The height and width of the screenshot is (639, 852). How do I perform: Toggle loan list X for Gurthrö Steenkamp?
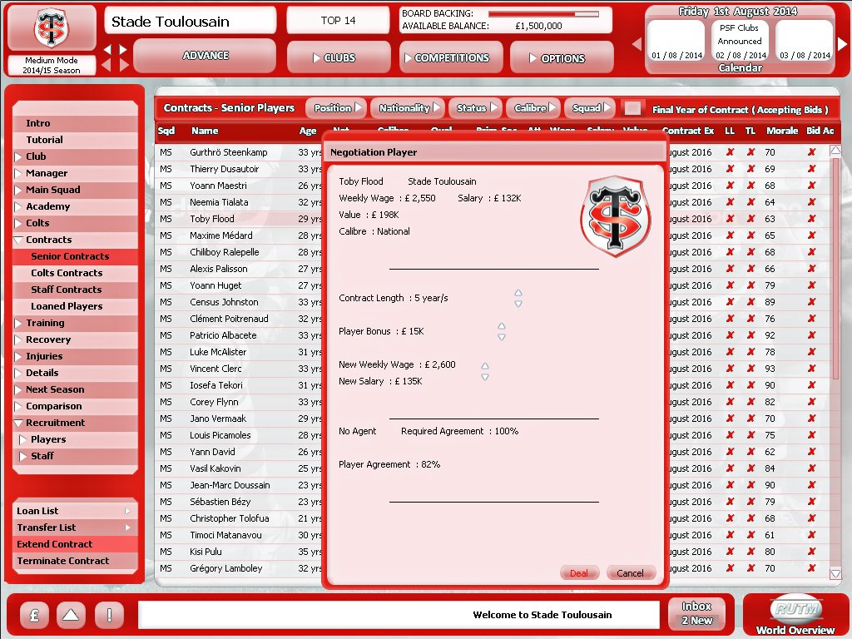coord(730,152)
